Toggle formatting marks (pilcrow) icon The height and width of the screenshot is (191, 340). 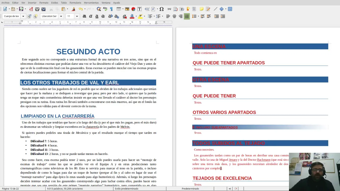click(x=111, y=9)
